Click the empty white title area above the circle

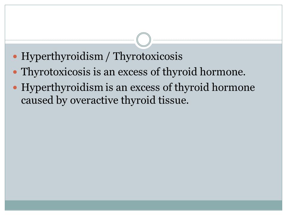click(143, 18)
